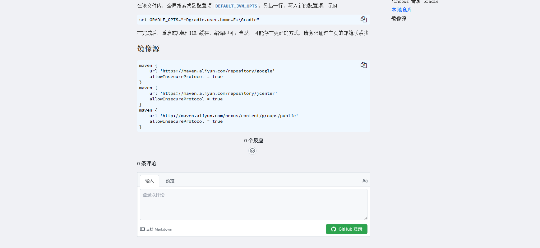Open the 支持 Markdown link
Screen dimensions: 540x248
click(x=156, y=229)
